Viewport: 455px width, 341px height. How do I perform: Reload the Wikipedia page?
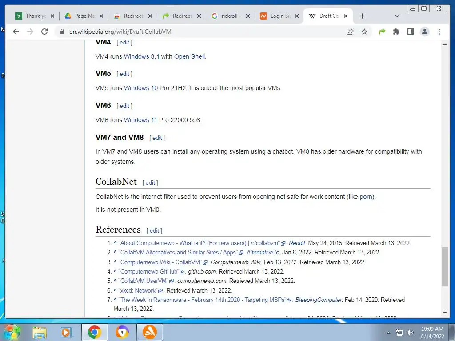click(44, 32)
